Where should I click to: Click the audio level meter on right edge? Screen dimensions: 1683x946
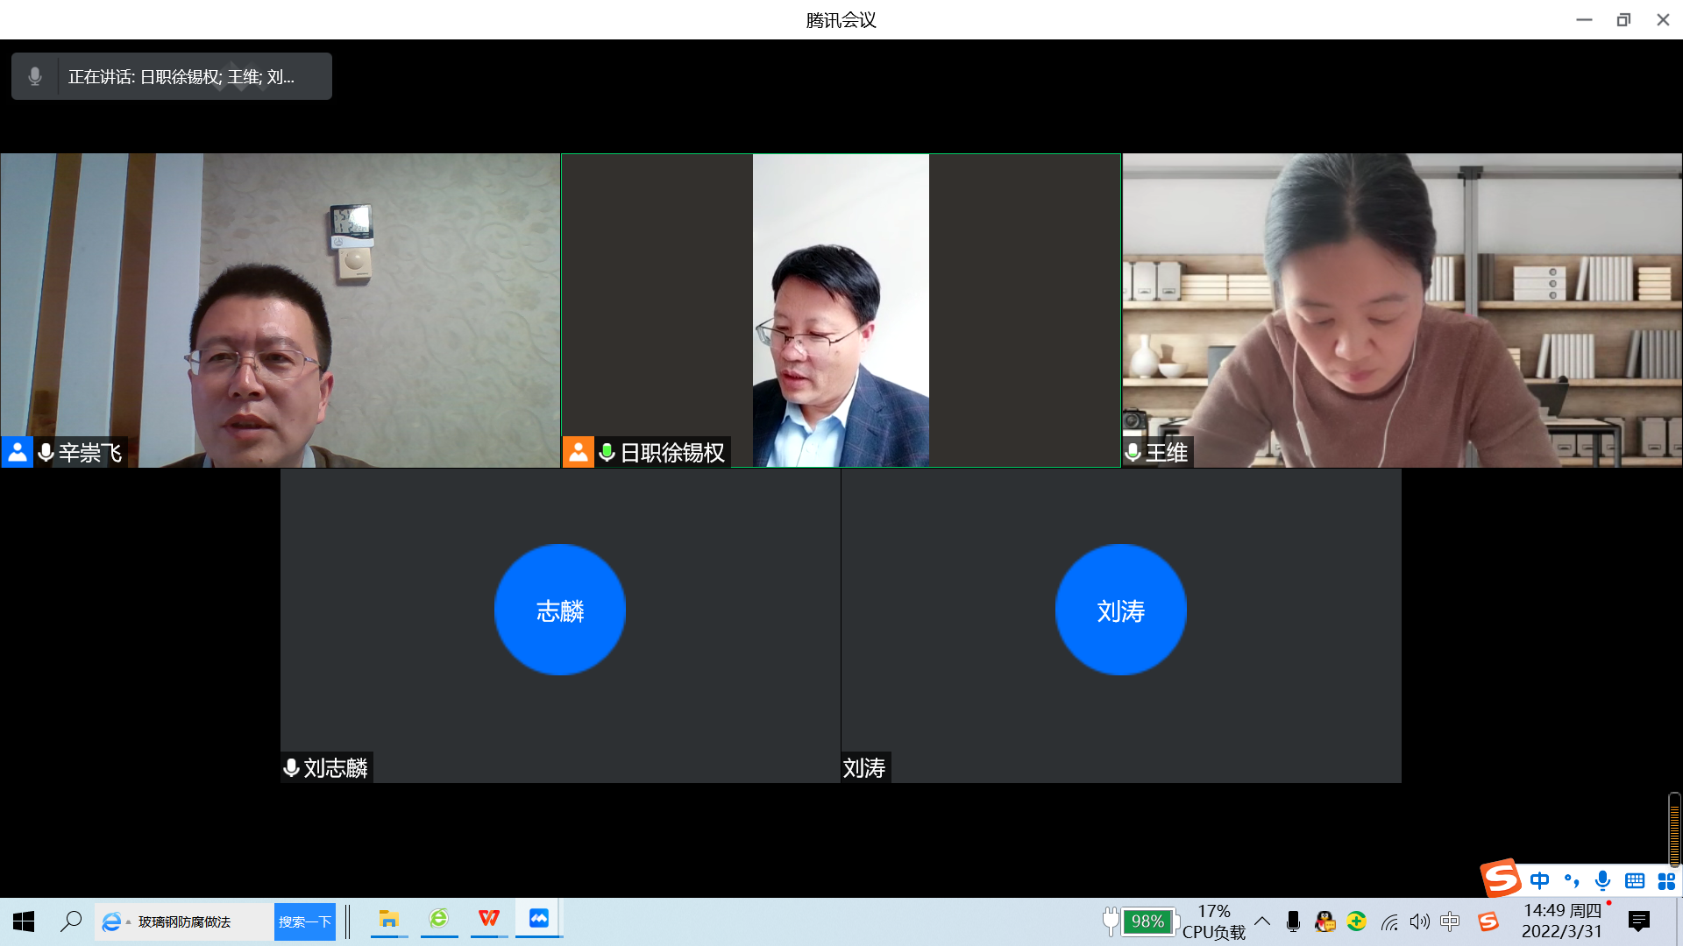coord(1674,830)
